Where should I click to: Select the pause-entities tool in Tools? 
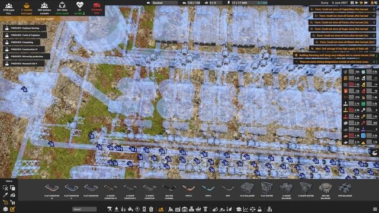[12, 202]
